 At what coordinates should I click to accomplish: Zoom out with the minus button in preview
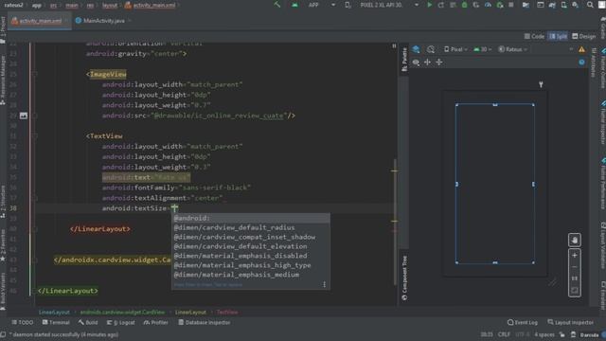[575, 267]
